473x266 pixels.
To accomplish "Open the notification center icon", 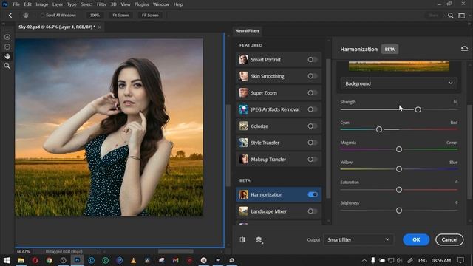I will (x=460, y=260).
